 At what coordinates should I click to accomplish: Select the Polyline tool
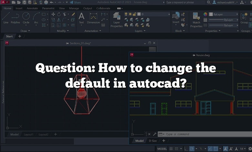(x=15, y=18)
